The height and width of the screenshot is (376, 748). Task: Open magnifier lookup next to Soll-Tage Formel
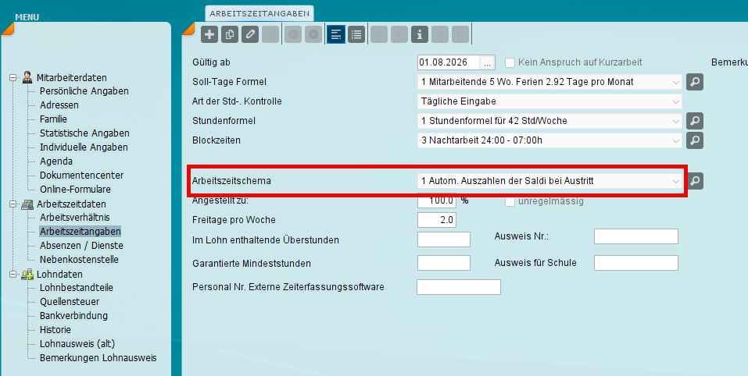[x=695, y=82]
